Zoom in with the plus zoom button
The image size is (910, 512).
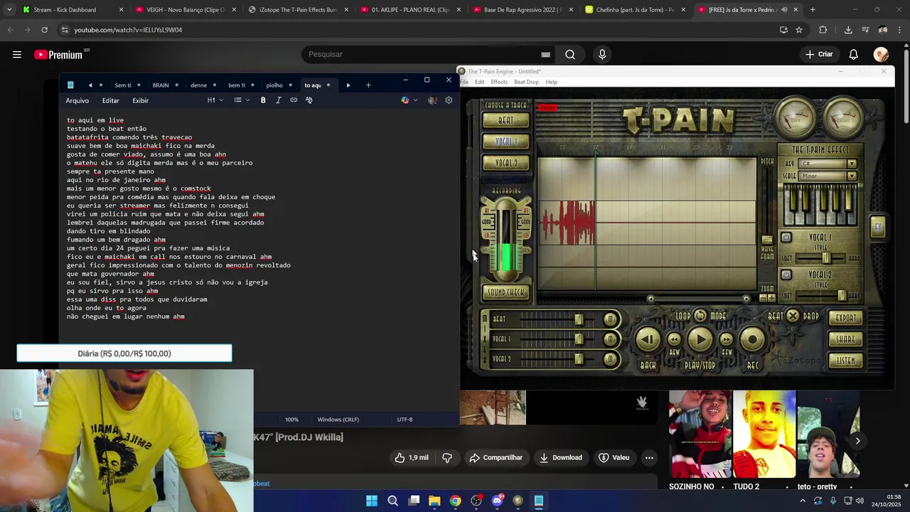click(x=772, y=298)
